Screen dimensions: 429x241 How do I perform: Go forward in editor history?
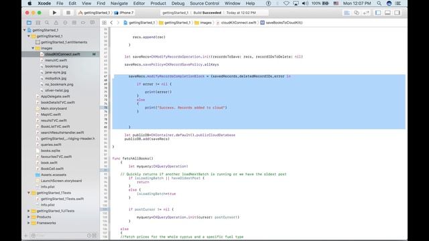(118, 23)
